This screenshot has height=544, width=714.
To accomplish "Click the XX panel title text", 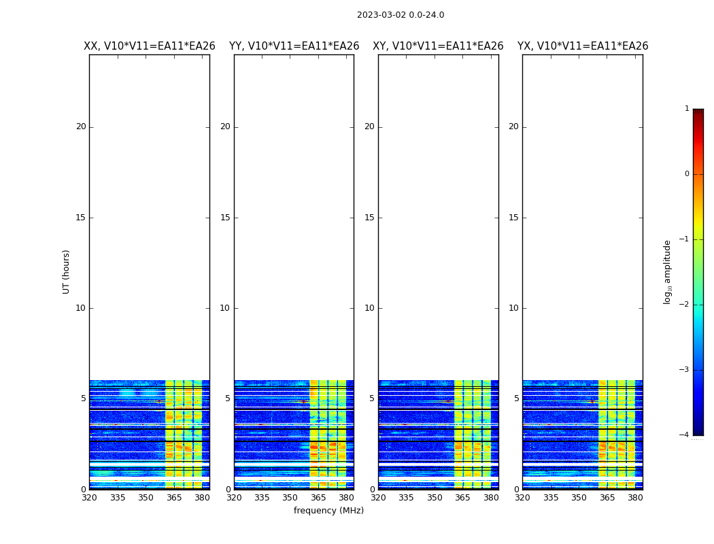I will point(149,46).
